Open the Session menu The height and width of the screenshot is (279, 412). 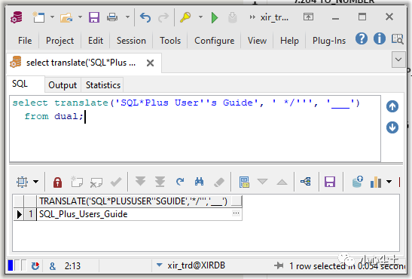(x=131, y=41)
